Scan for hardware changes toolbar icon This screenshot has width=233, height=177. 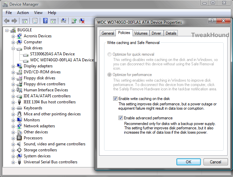64,21
